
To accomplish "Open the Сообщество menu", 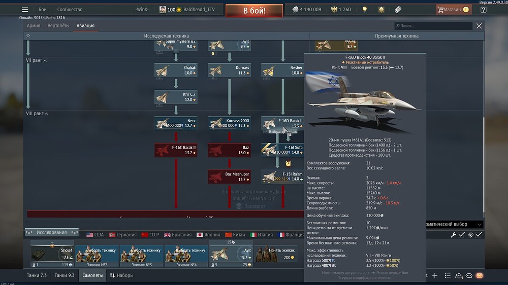I will tap(70, 10).
